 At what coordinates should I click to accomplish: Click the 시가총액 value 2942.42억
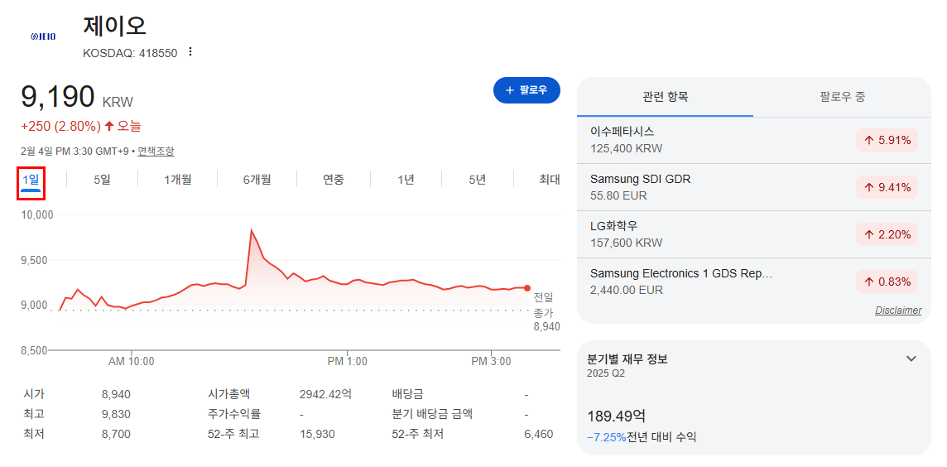tap(325, 394)
